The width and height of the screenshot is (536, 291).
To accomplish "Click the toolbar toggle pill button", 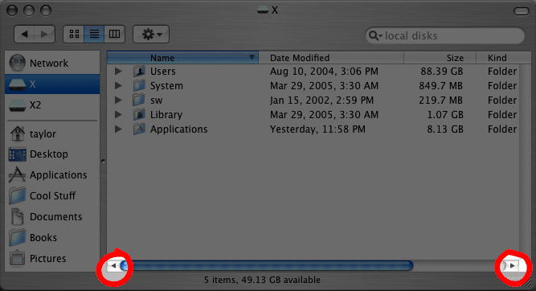I will click(521, 11).
